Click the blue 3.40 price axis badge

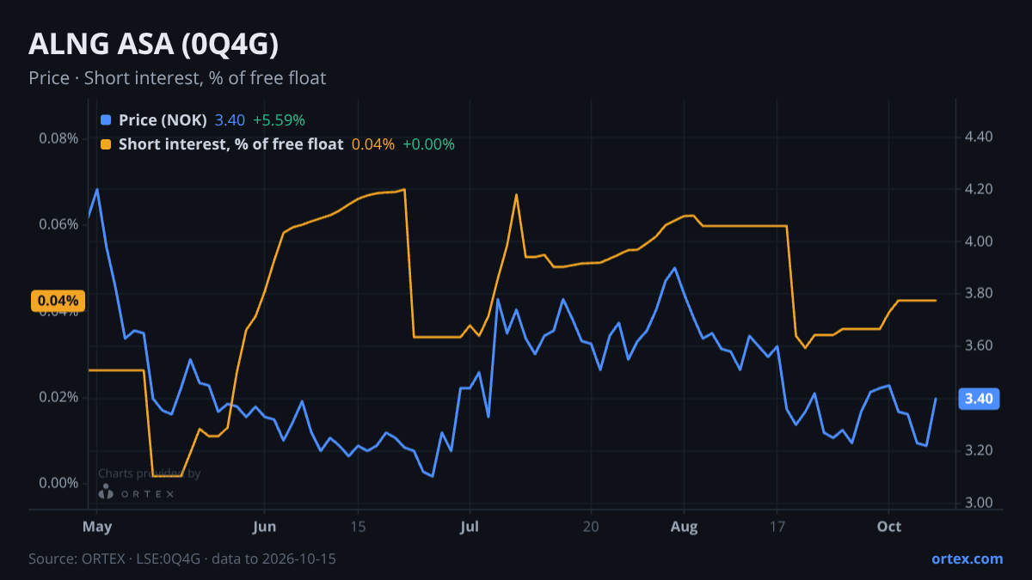(979, 399)
